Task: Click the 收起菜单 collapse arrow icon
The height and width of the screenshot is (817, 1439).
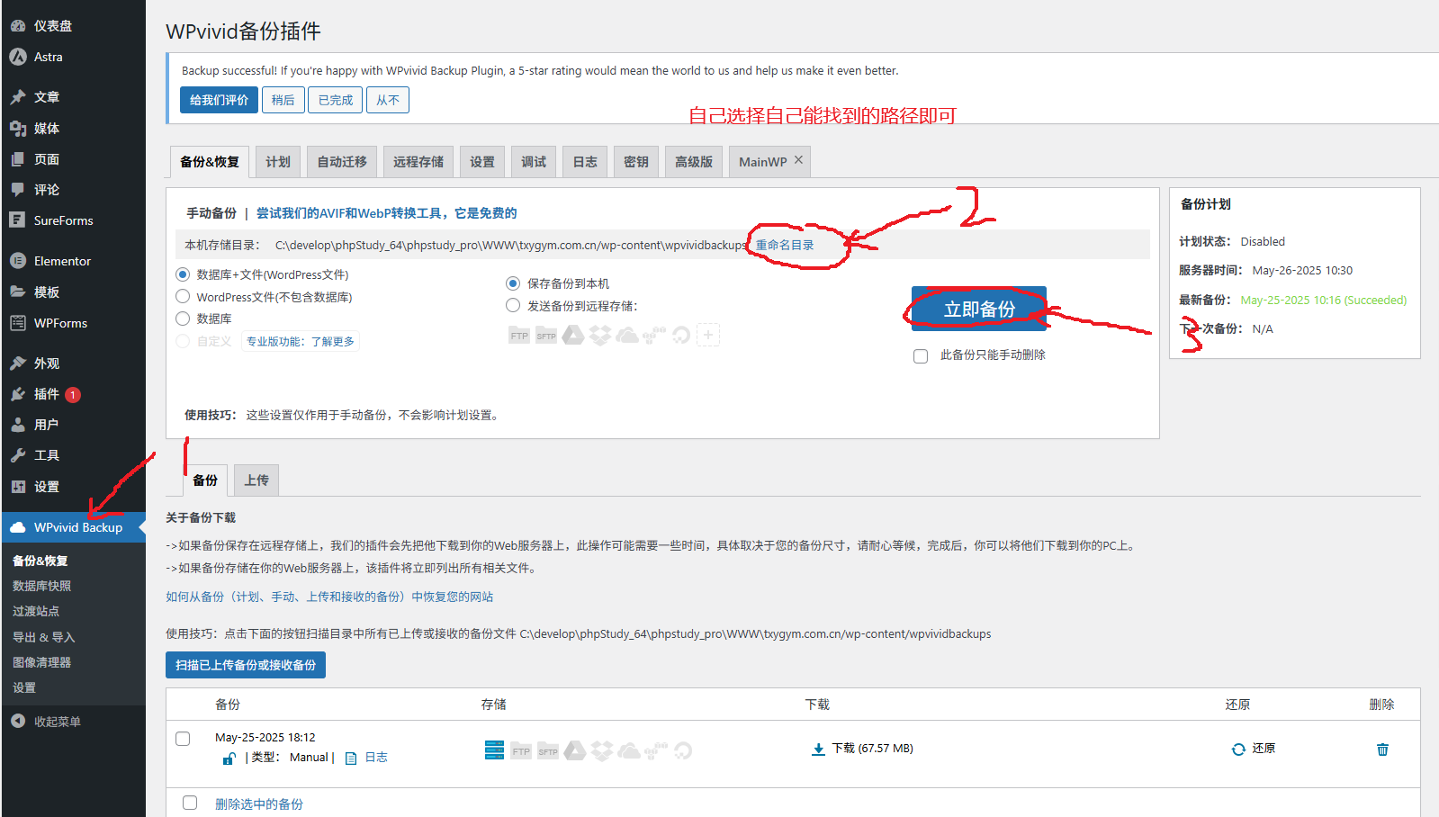Action: coord(18,722)
